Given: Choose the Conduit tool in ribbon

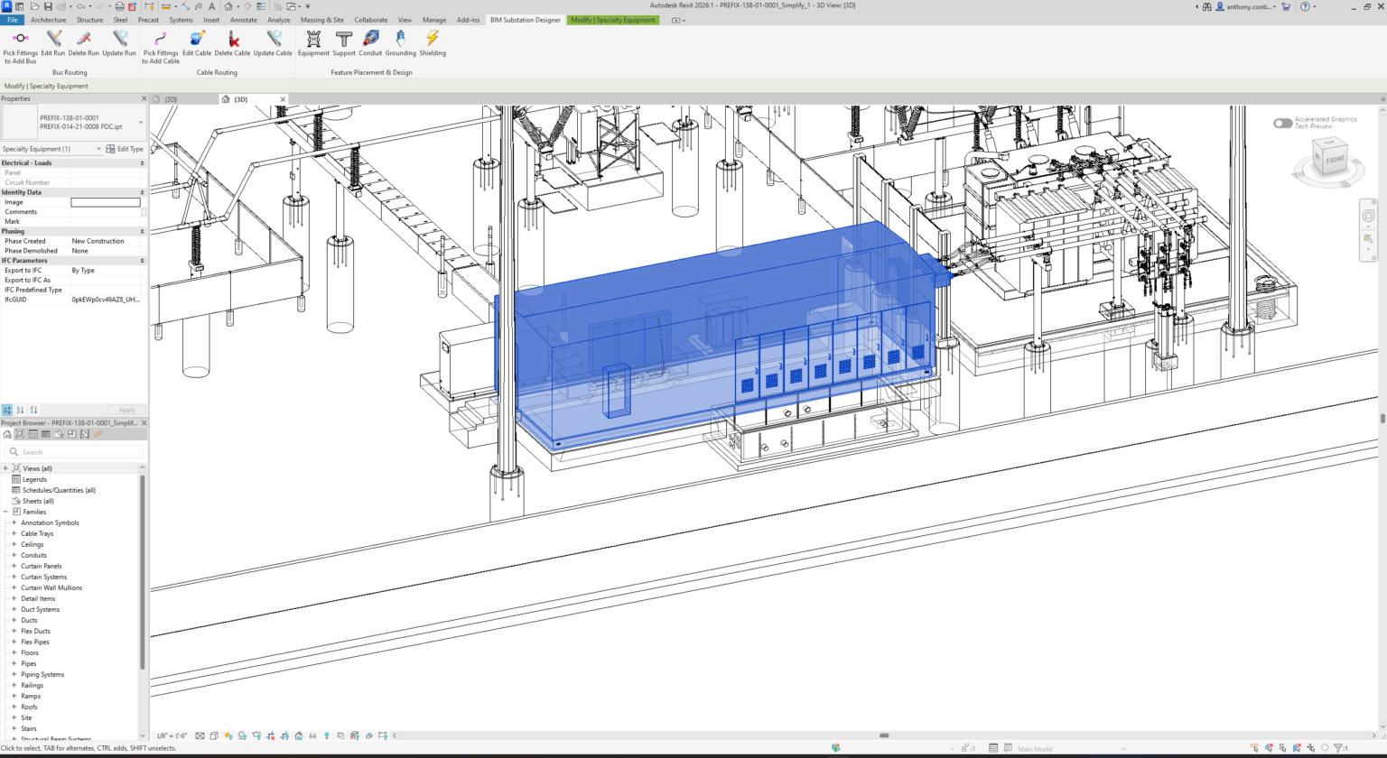Looking at the screenshot, I should click(370, 39).
